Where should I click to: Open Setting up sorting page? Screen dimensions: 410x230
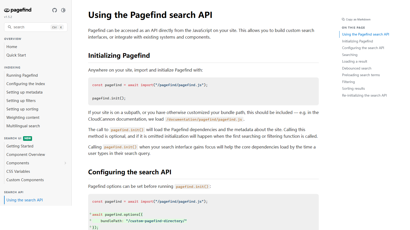tap(22, 109)
